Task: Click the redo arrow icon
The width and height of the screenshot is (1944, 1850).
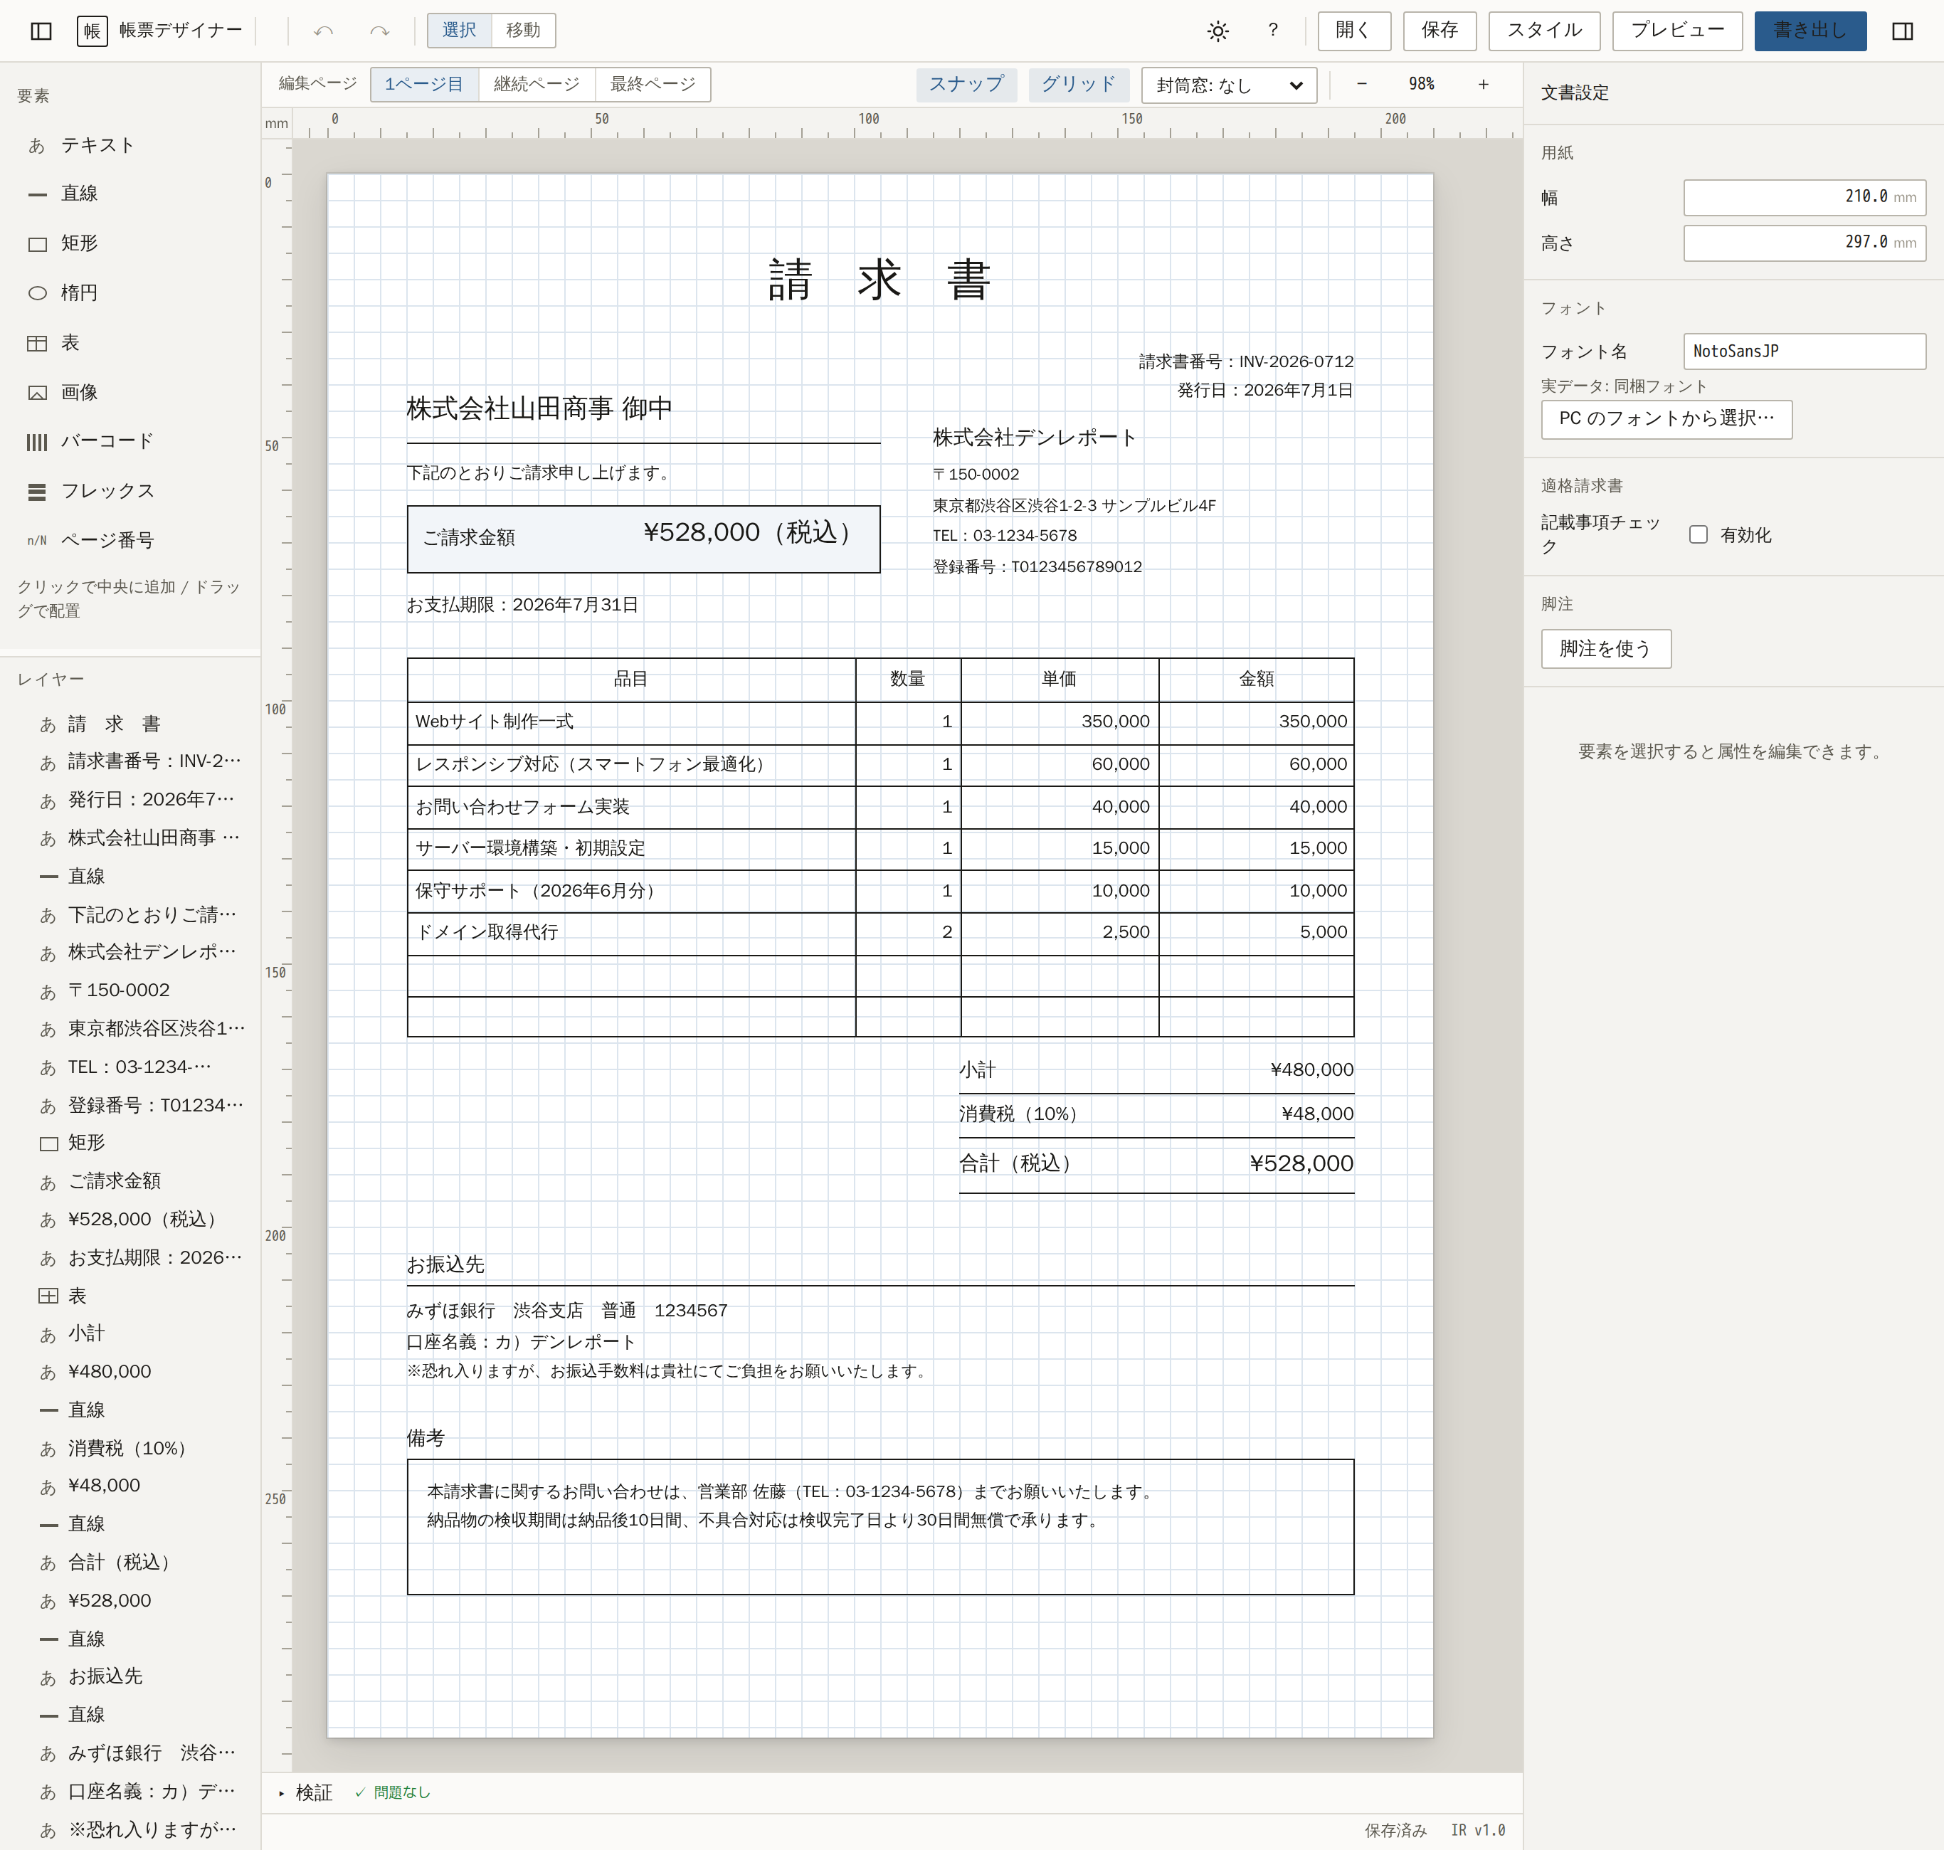Action: pyautogui.click(x=379, y=31)
